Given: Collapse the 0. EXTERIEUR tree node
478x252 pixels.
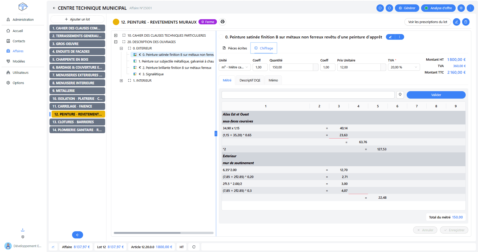Looking at the screenshot, I should 121,48.
